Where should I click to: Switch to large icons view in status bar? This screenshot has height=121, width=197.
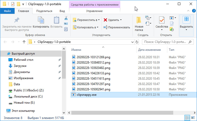[x=193, y=118]
